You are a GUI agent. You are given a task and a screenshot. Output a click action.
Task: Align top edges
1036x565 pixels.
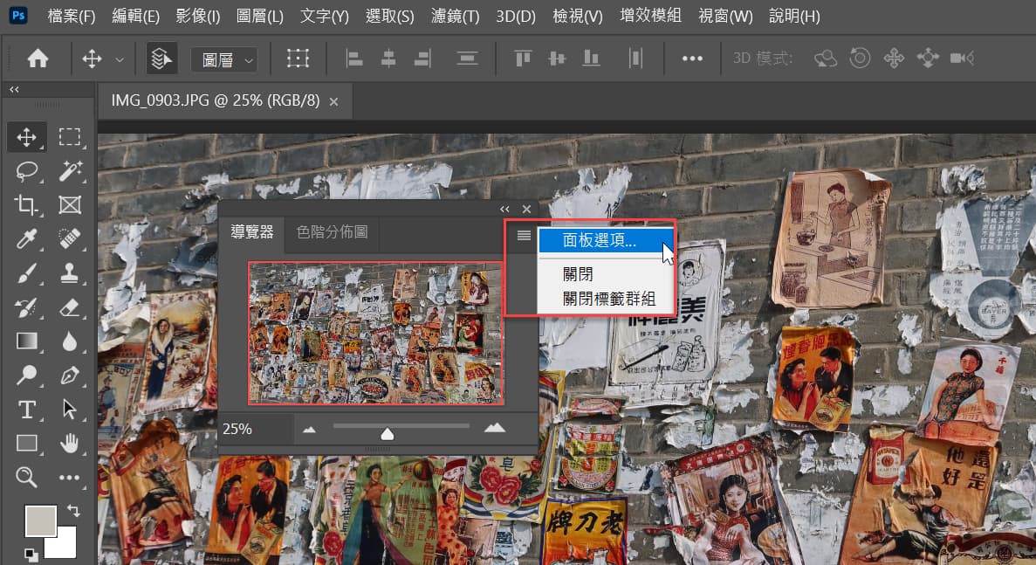click(x=523, y=59)
